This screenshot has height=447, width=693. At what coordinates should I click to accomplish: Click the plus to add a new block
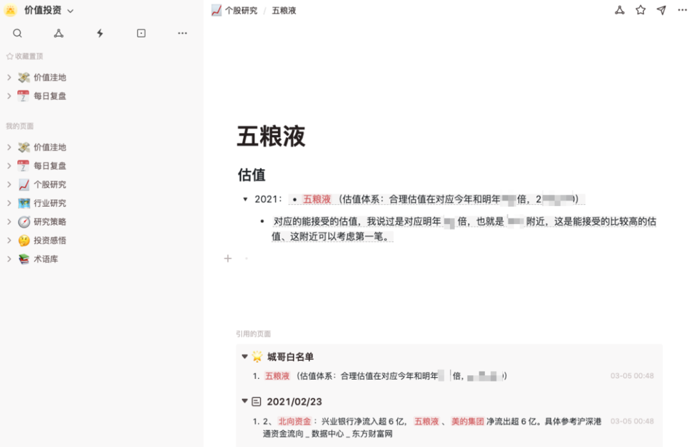[228, 258]
